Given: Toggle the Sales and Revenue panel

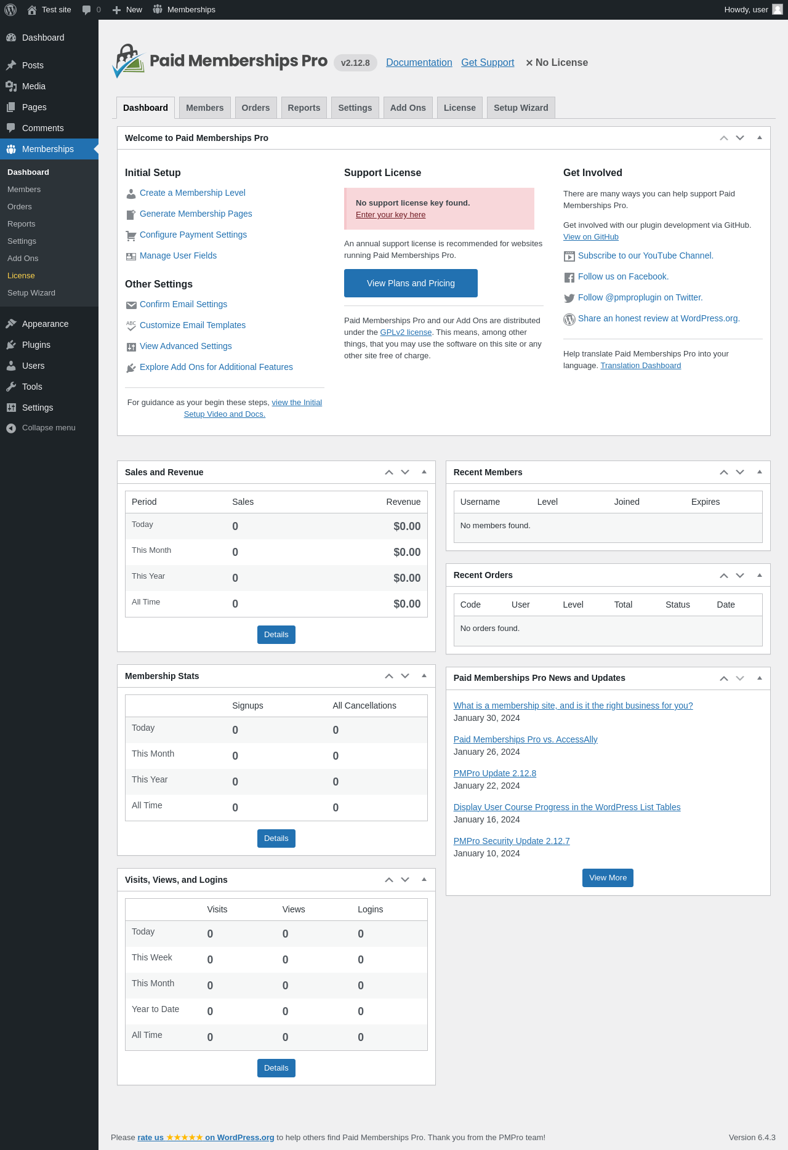Looking at the screenshot, I should [x=424, y=472].
